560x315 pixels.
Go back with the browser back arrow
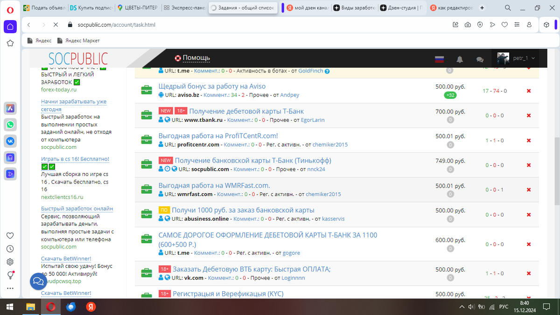point(29,25)
